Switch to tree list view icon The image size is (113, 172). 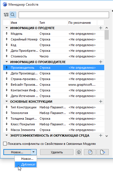coord(6,15)
